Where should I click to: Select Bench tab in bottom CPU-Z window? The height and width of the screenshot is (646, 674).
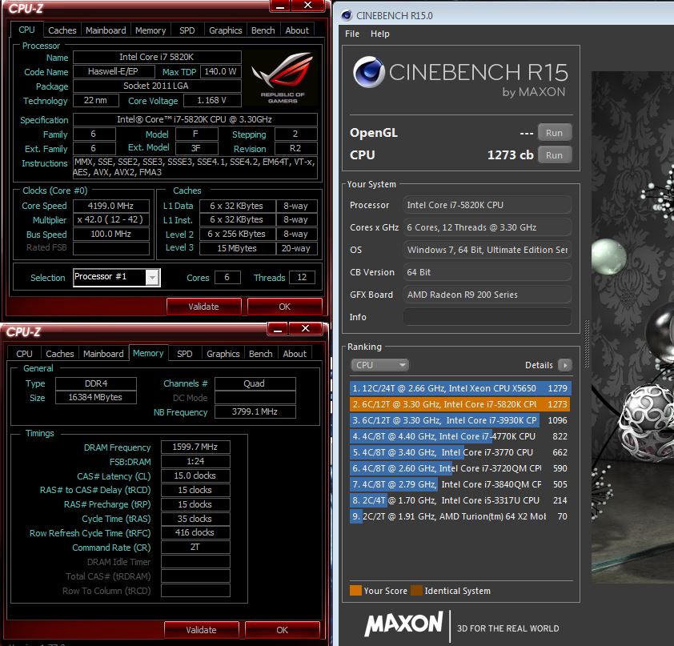(260, 353)
